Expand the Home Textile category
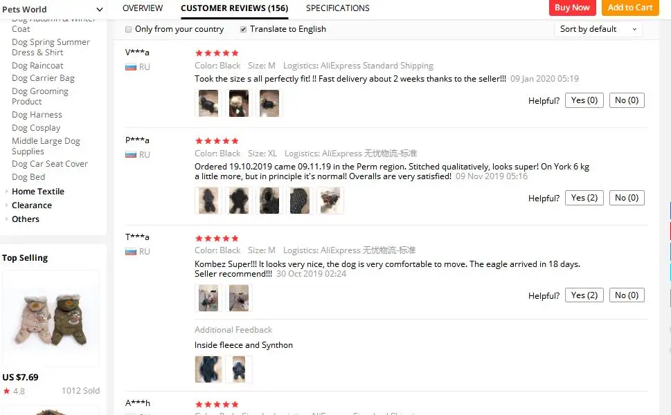 point(38,192)
